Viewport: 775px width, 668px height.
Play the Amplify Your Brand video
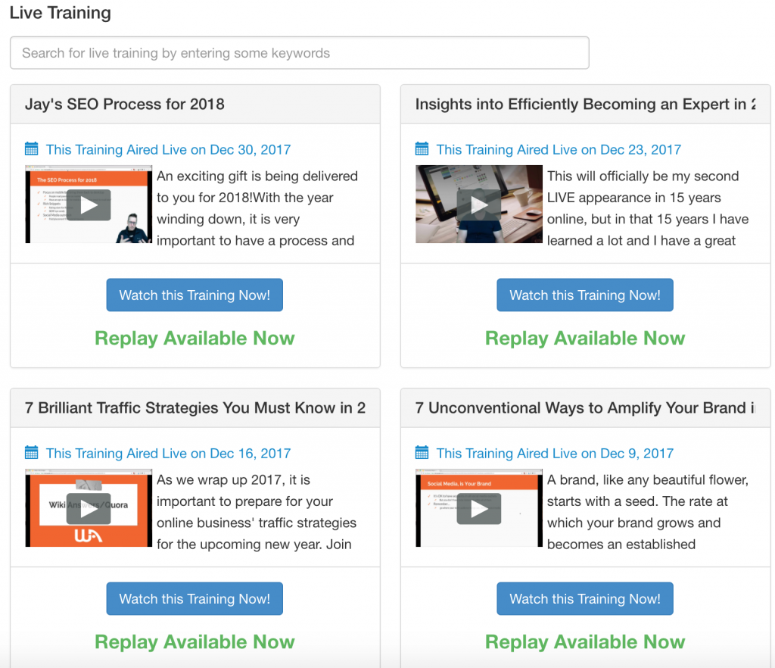[479, 508]
